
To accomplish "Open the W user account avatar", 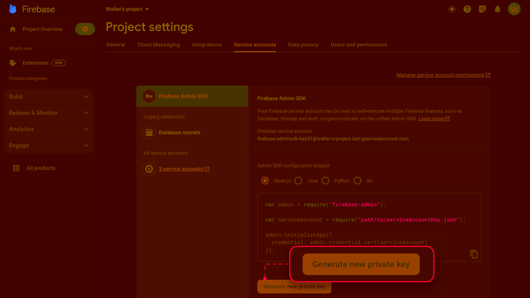I will coord(514,9).
